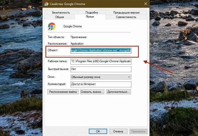
Task: Open the Предыдущие версии tab
Action: pos(126,12)
